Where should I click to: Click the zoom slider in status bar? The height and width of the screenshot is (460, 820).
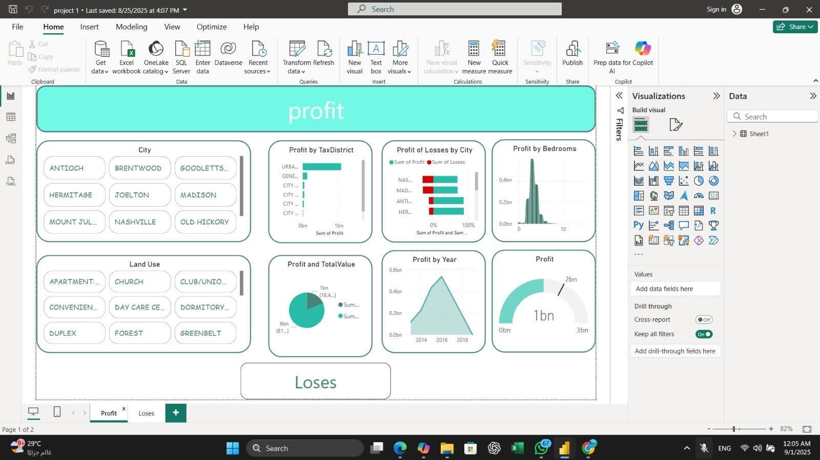coord(734,429)
